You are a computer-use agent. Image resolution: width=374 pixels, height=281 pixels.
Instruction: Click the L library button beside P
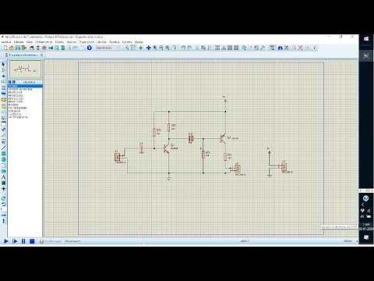tap(13, 82)
